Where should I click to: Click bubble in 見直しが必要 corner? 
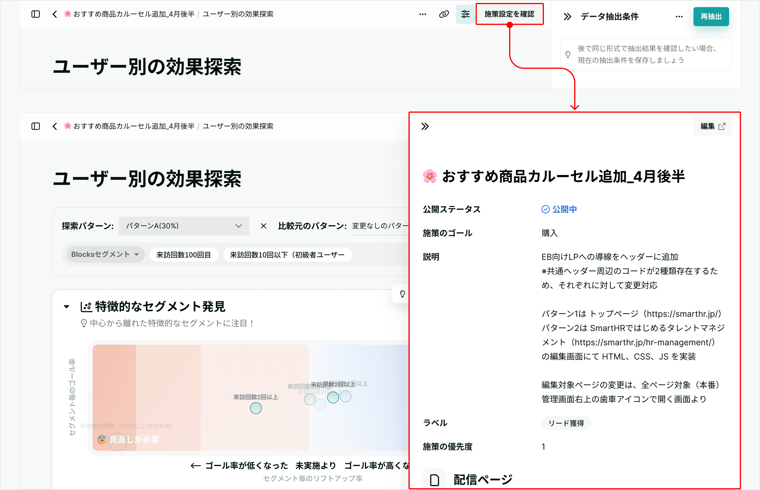point(118,442)
